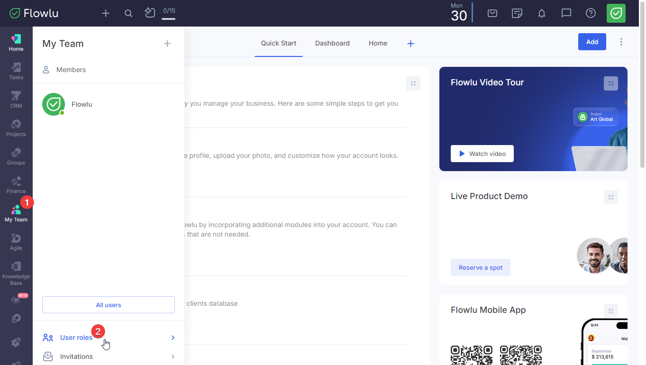The height and width of the screenshot is (365, 646).
Task: Click the Live Product Demo heading
Action: [x=489, y=196]
